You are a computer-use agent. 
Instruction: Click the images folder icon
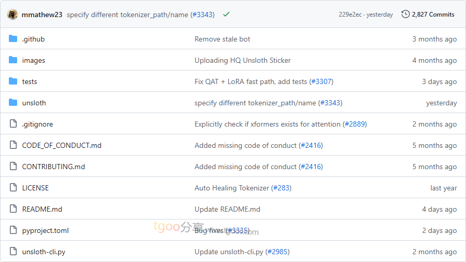(13, 60)
